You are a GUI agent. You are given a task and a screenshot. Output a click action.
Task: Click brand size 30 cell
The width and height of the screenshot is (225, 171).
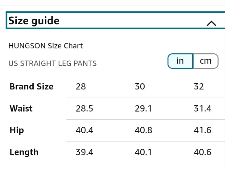pos(140,87)
